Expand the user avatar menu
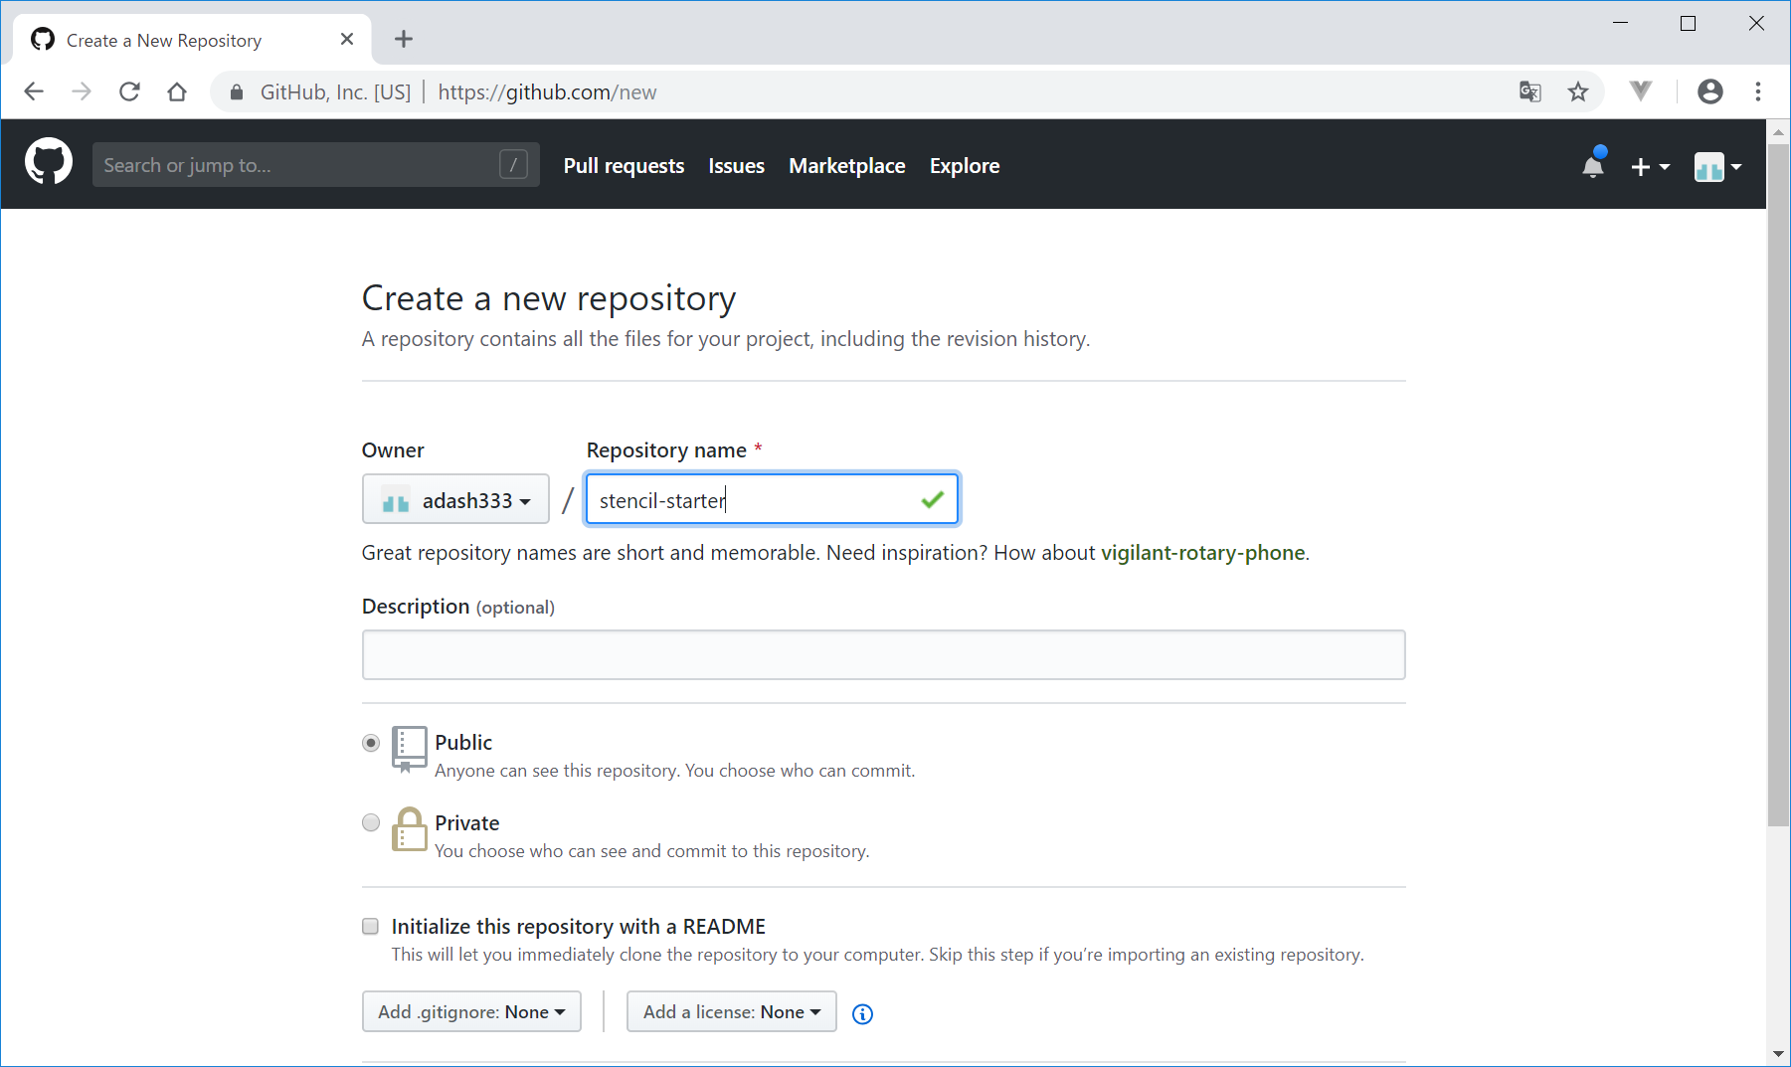1791x1067 pixels. point(1717,167)
